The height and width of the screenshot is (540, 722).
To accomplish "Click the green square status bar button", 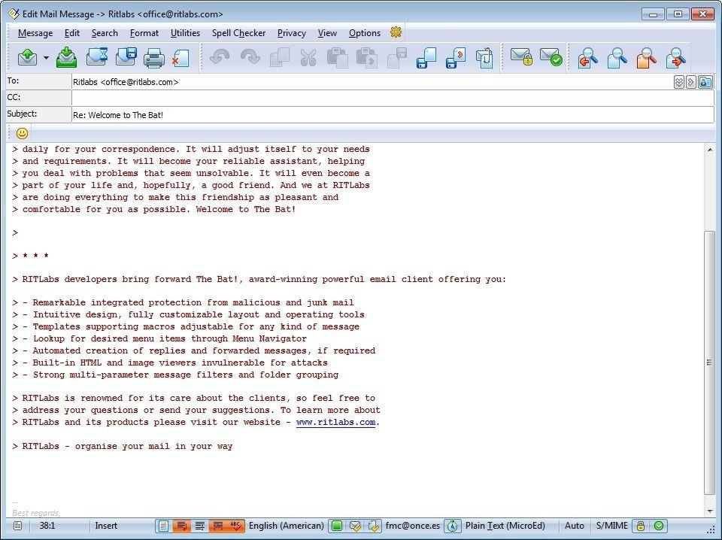I will point(337,526).
